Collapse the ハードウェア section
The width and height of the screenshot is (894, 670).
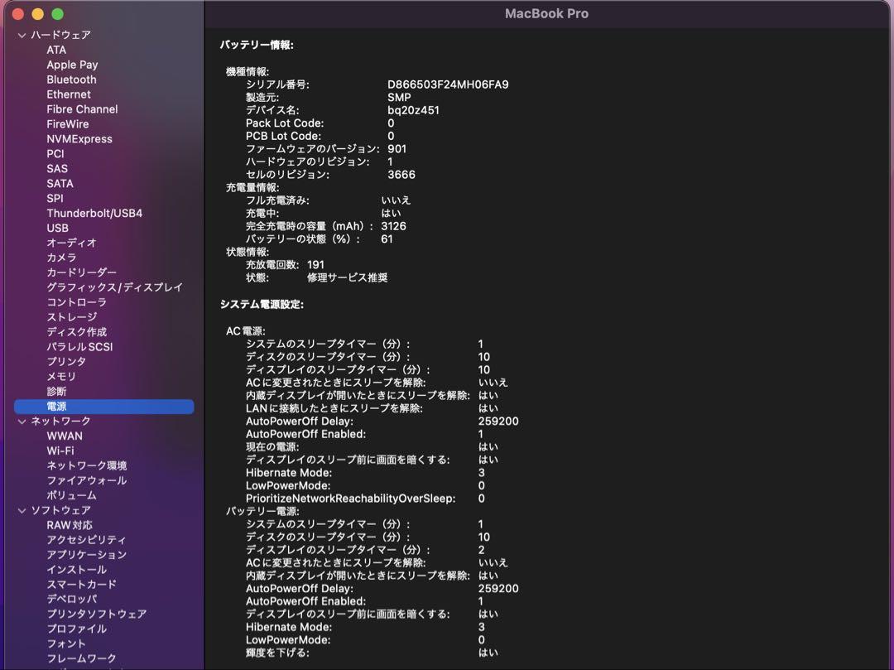tap(22, 36)
